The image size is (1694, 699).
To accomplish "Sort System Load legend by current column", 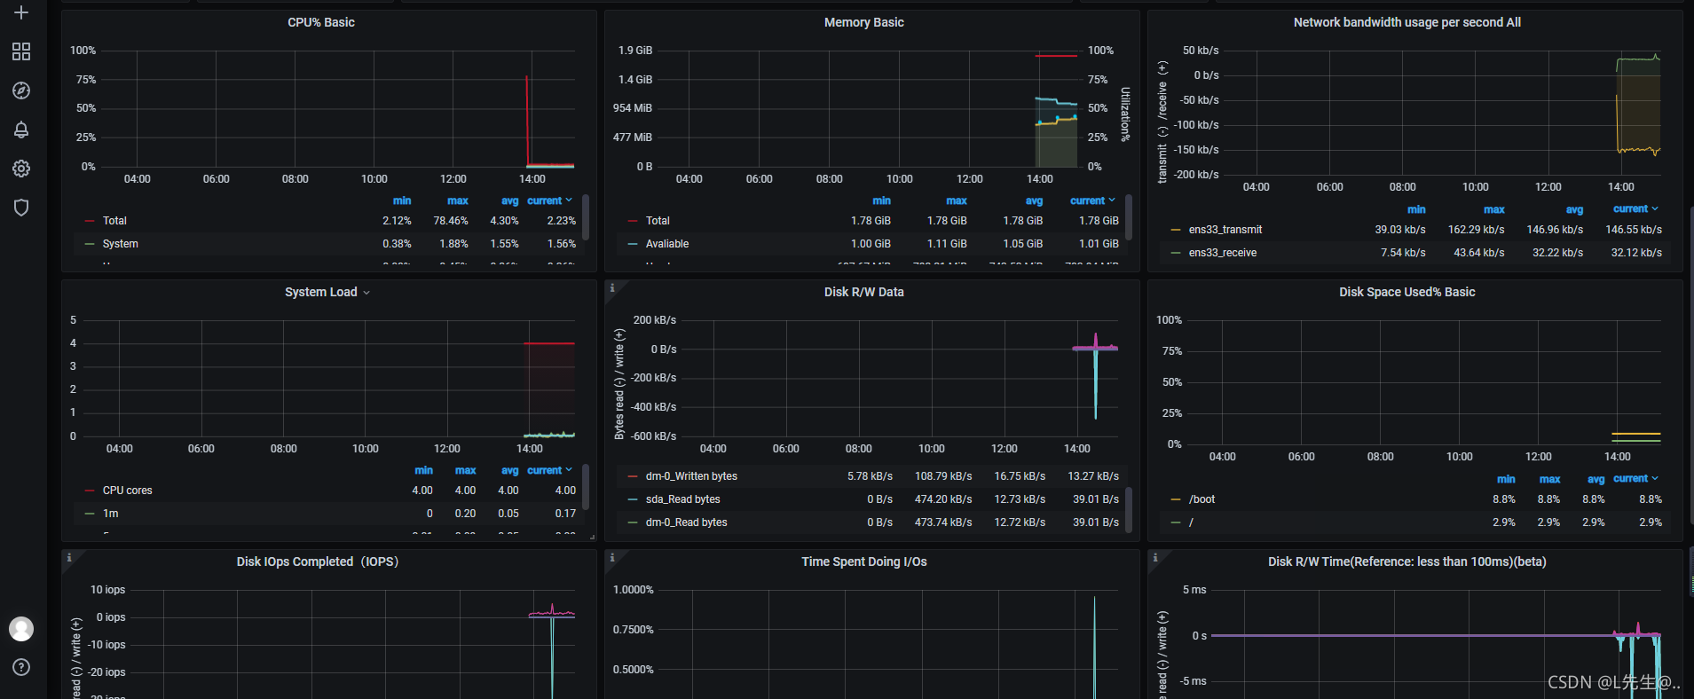I will (549, 470).
